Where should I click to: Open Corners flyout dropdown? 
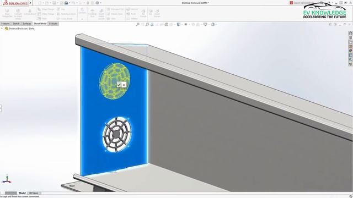coord(82,19)
